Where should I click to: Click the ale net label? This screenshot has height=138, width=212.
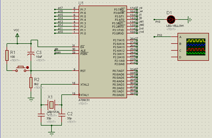point(56,49)
